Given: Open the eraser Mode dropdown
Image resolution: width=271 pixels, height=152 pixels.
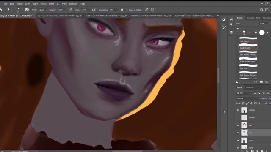Looking at the screenshot, I should point(43,10).
